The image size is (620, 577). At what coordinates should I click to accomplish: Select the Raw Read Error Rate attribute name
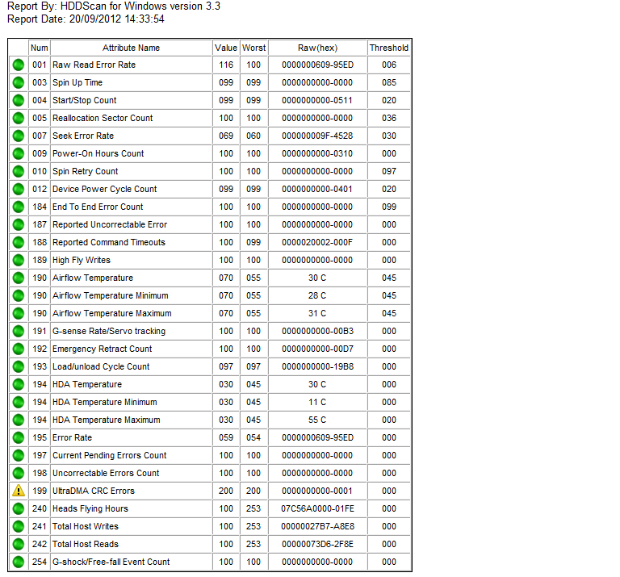point(94,65)
